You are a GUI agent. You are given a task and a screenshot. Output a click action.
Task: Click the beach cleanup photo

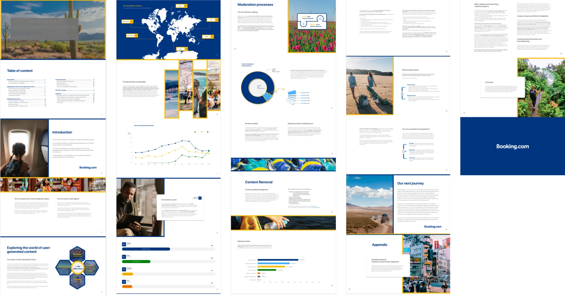370,85
